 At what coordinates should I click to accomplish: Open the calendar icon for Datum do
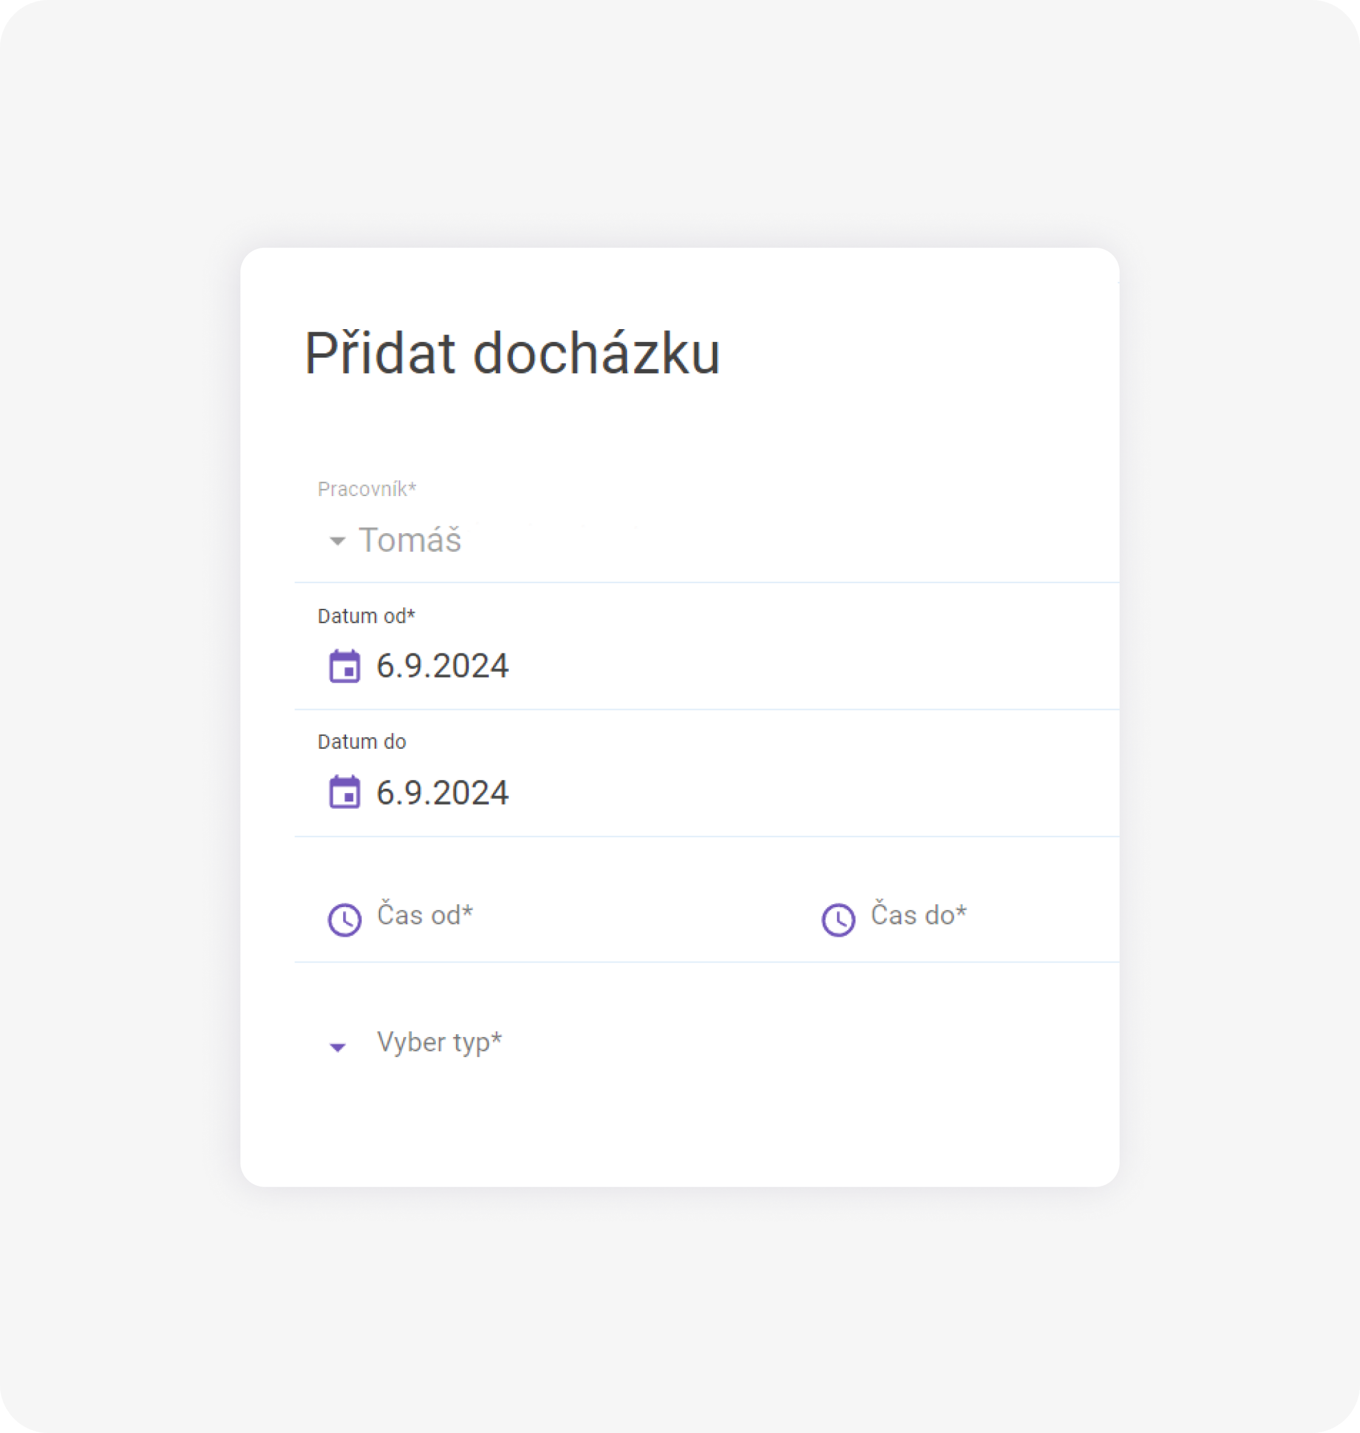(x=344, y=792)
